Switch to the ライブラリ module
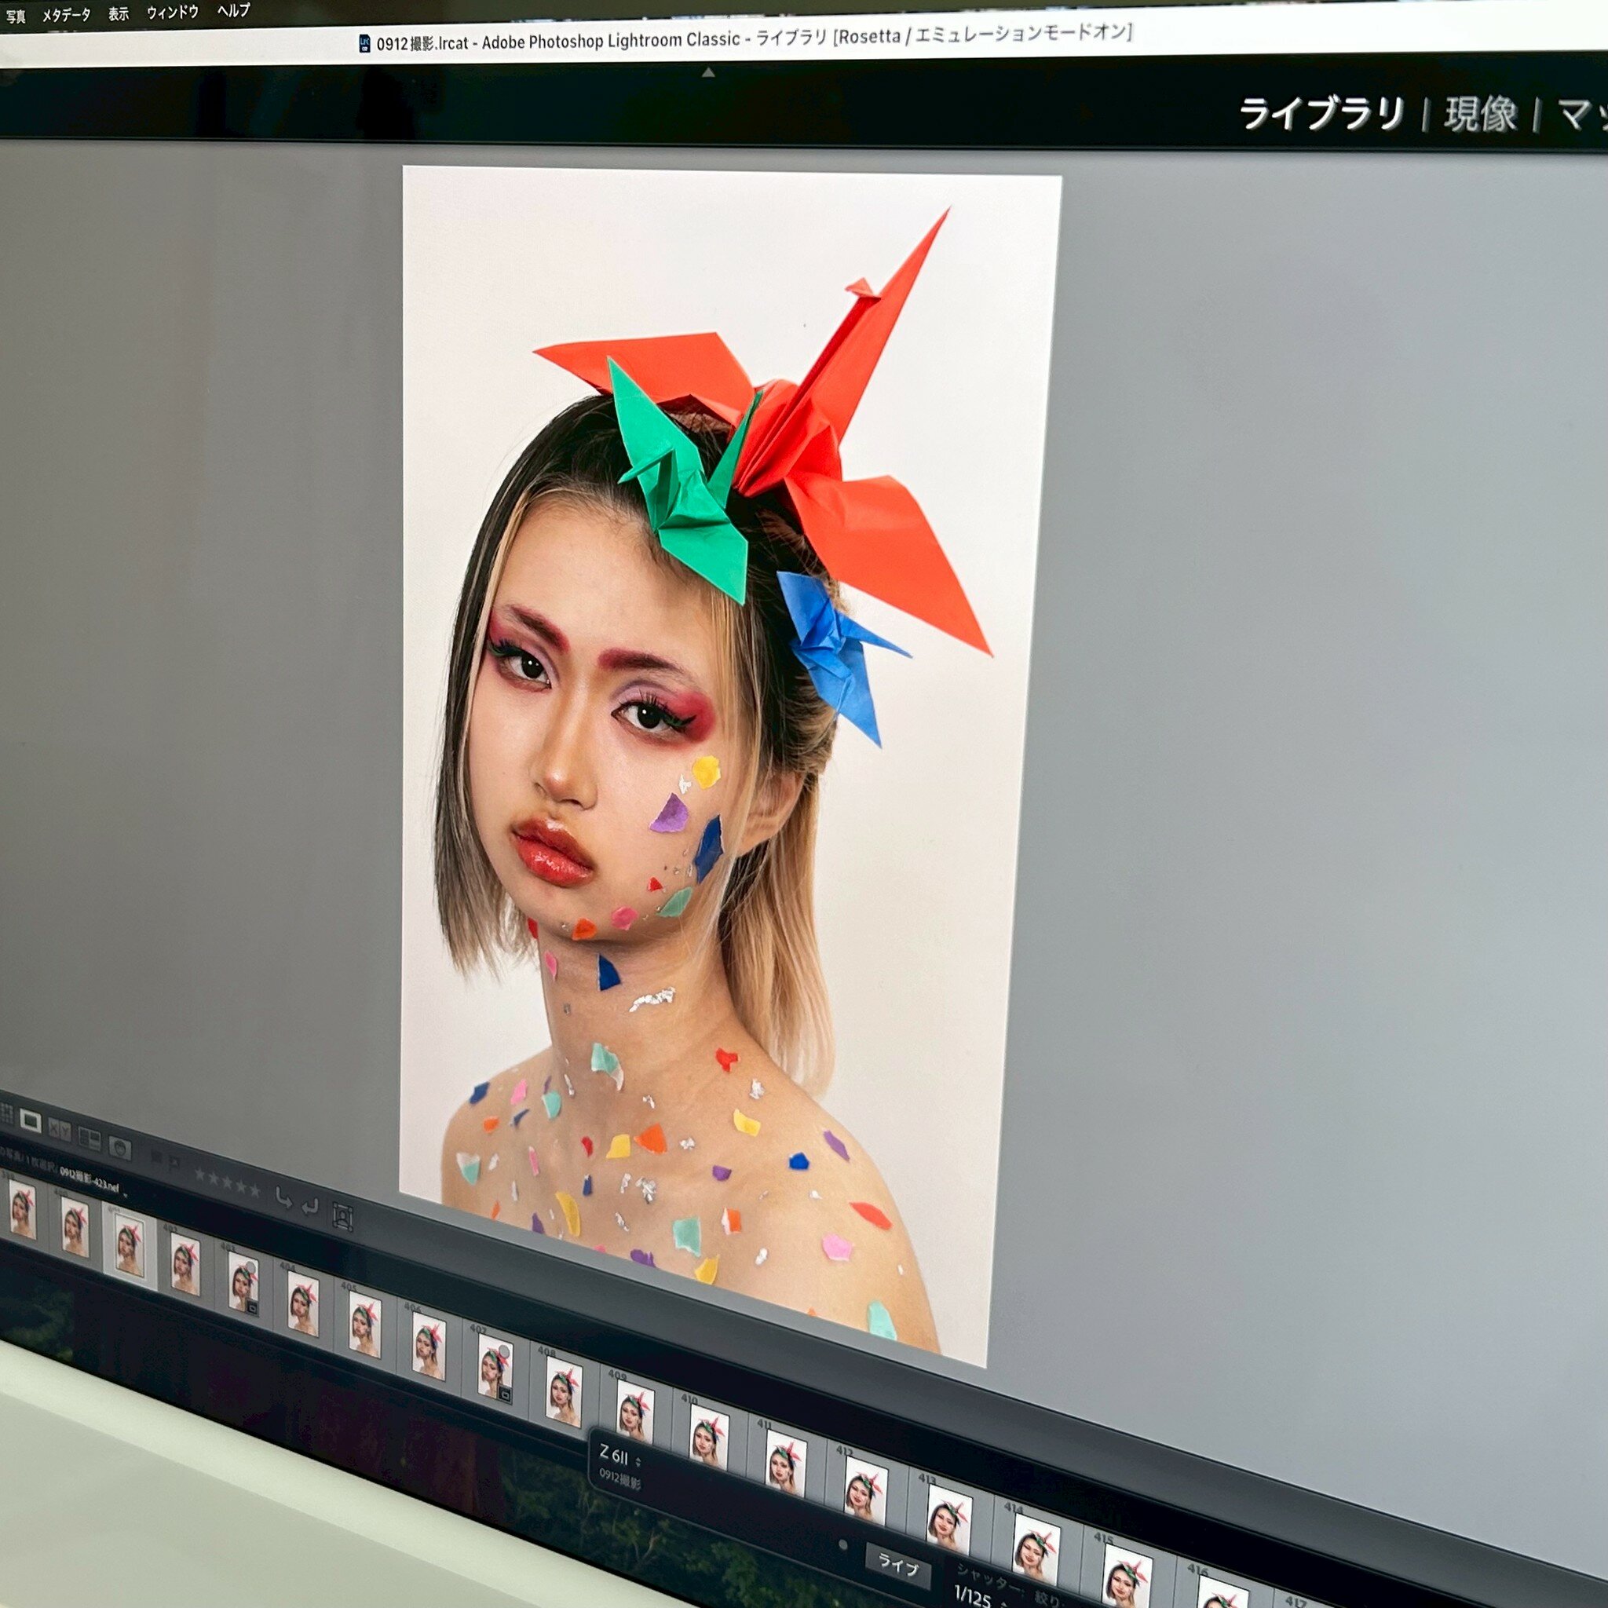 [1322, 114]
